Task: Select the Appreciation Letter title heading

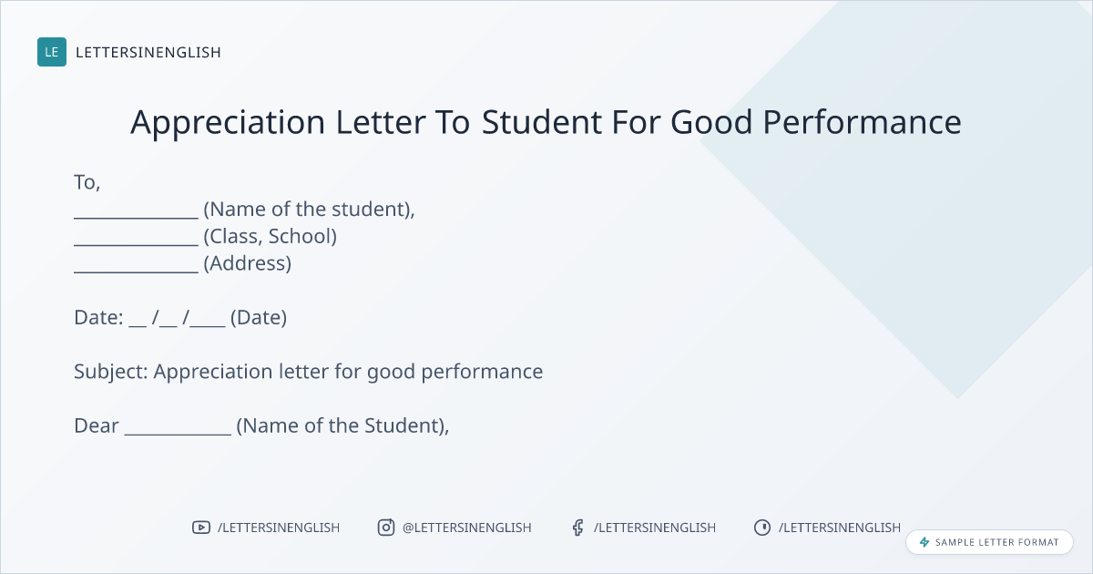Action: click(546, 122)
